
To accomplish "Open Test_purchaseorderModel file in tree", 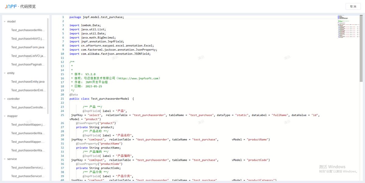I will (x=28, y=30).
